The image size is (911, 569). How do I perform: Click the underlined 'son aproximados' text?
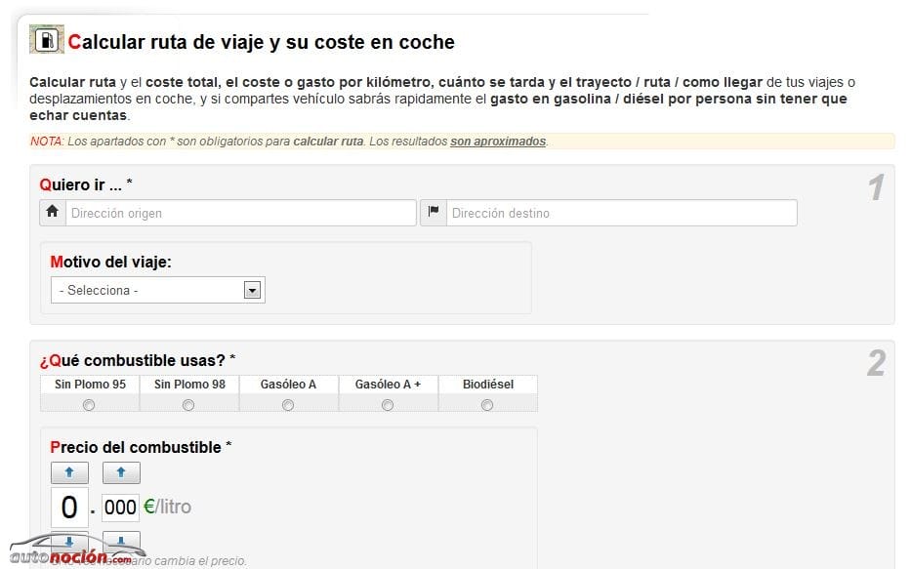pos(498,142)
